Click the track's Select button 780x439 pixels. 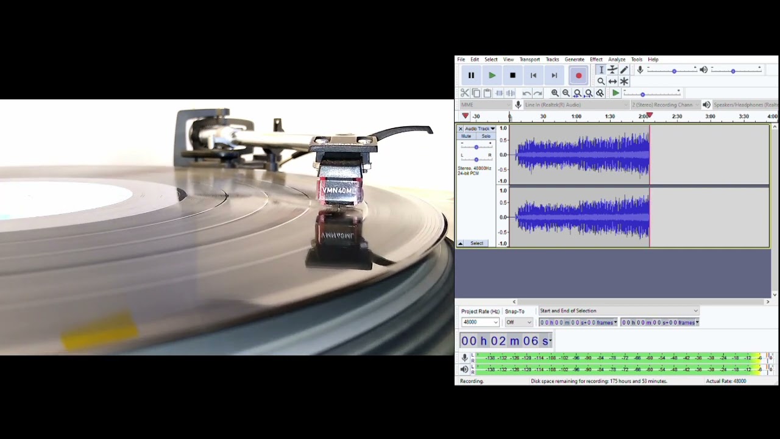[477, 243]
